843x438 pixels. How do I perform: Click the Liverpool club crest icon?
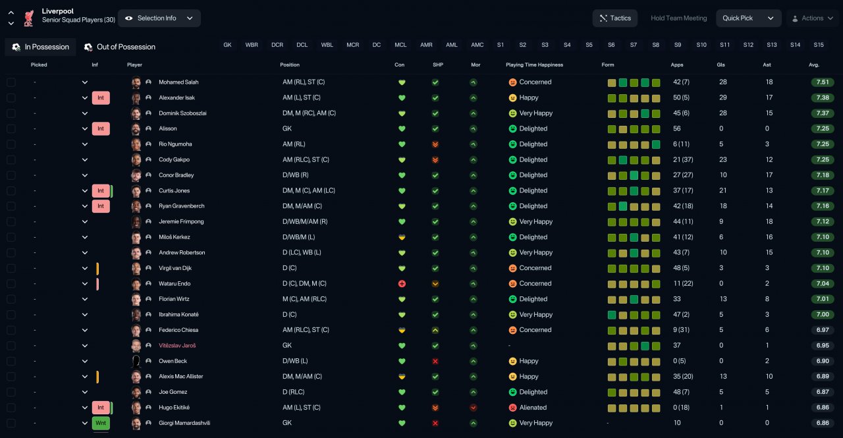pos(28,18)
